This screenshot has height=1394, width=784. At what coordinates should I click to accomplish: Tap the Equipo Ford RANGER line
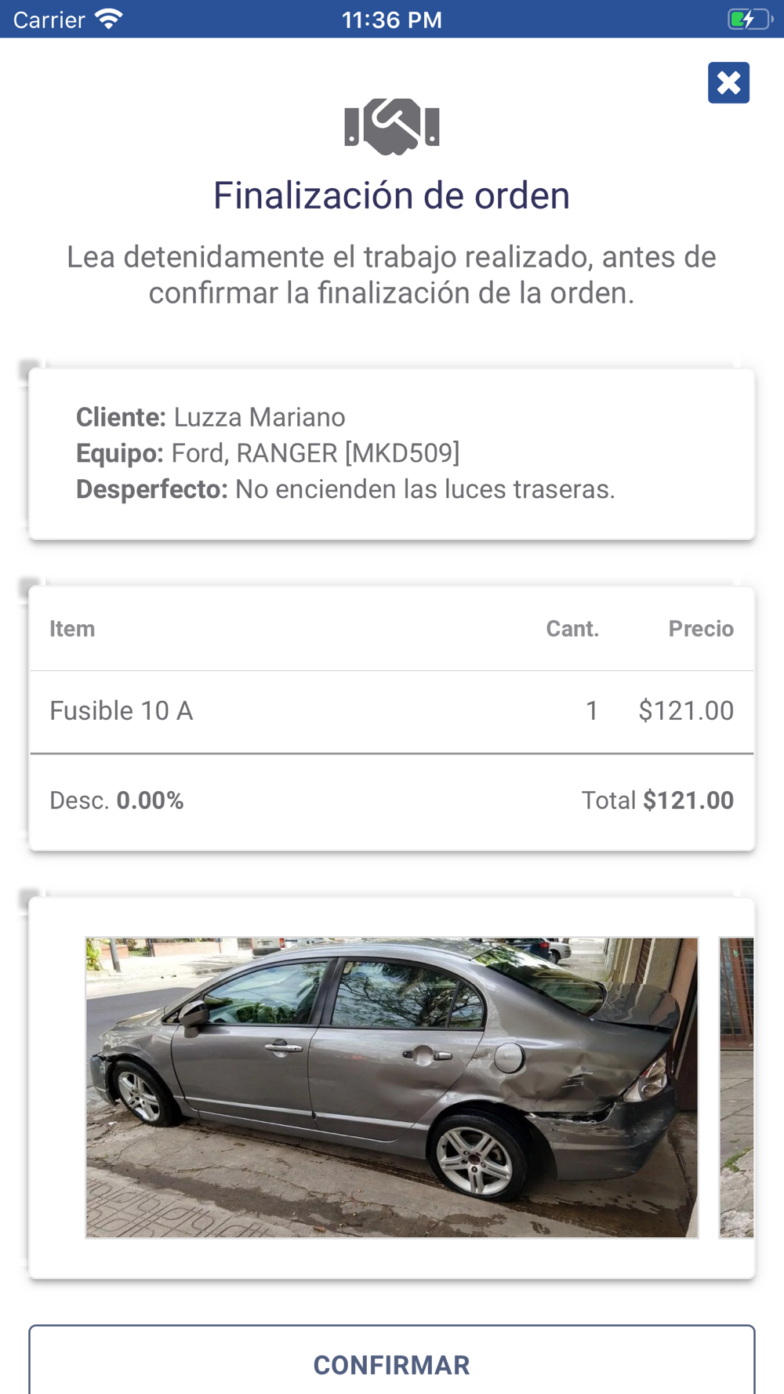click(267, 453)
